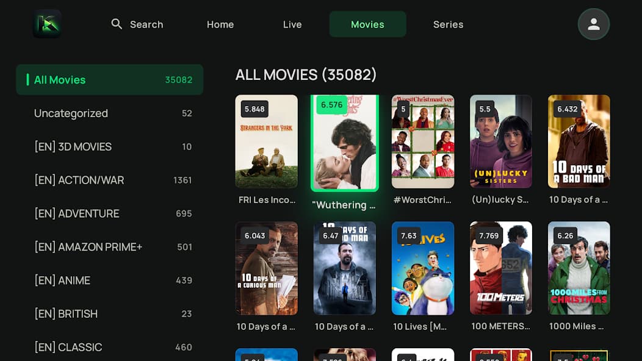Select the [EN] BRITISH category
This screenshot has width=642, height=361.
[x=110, y=314]
